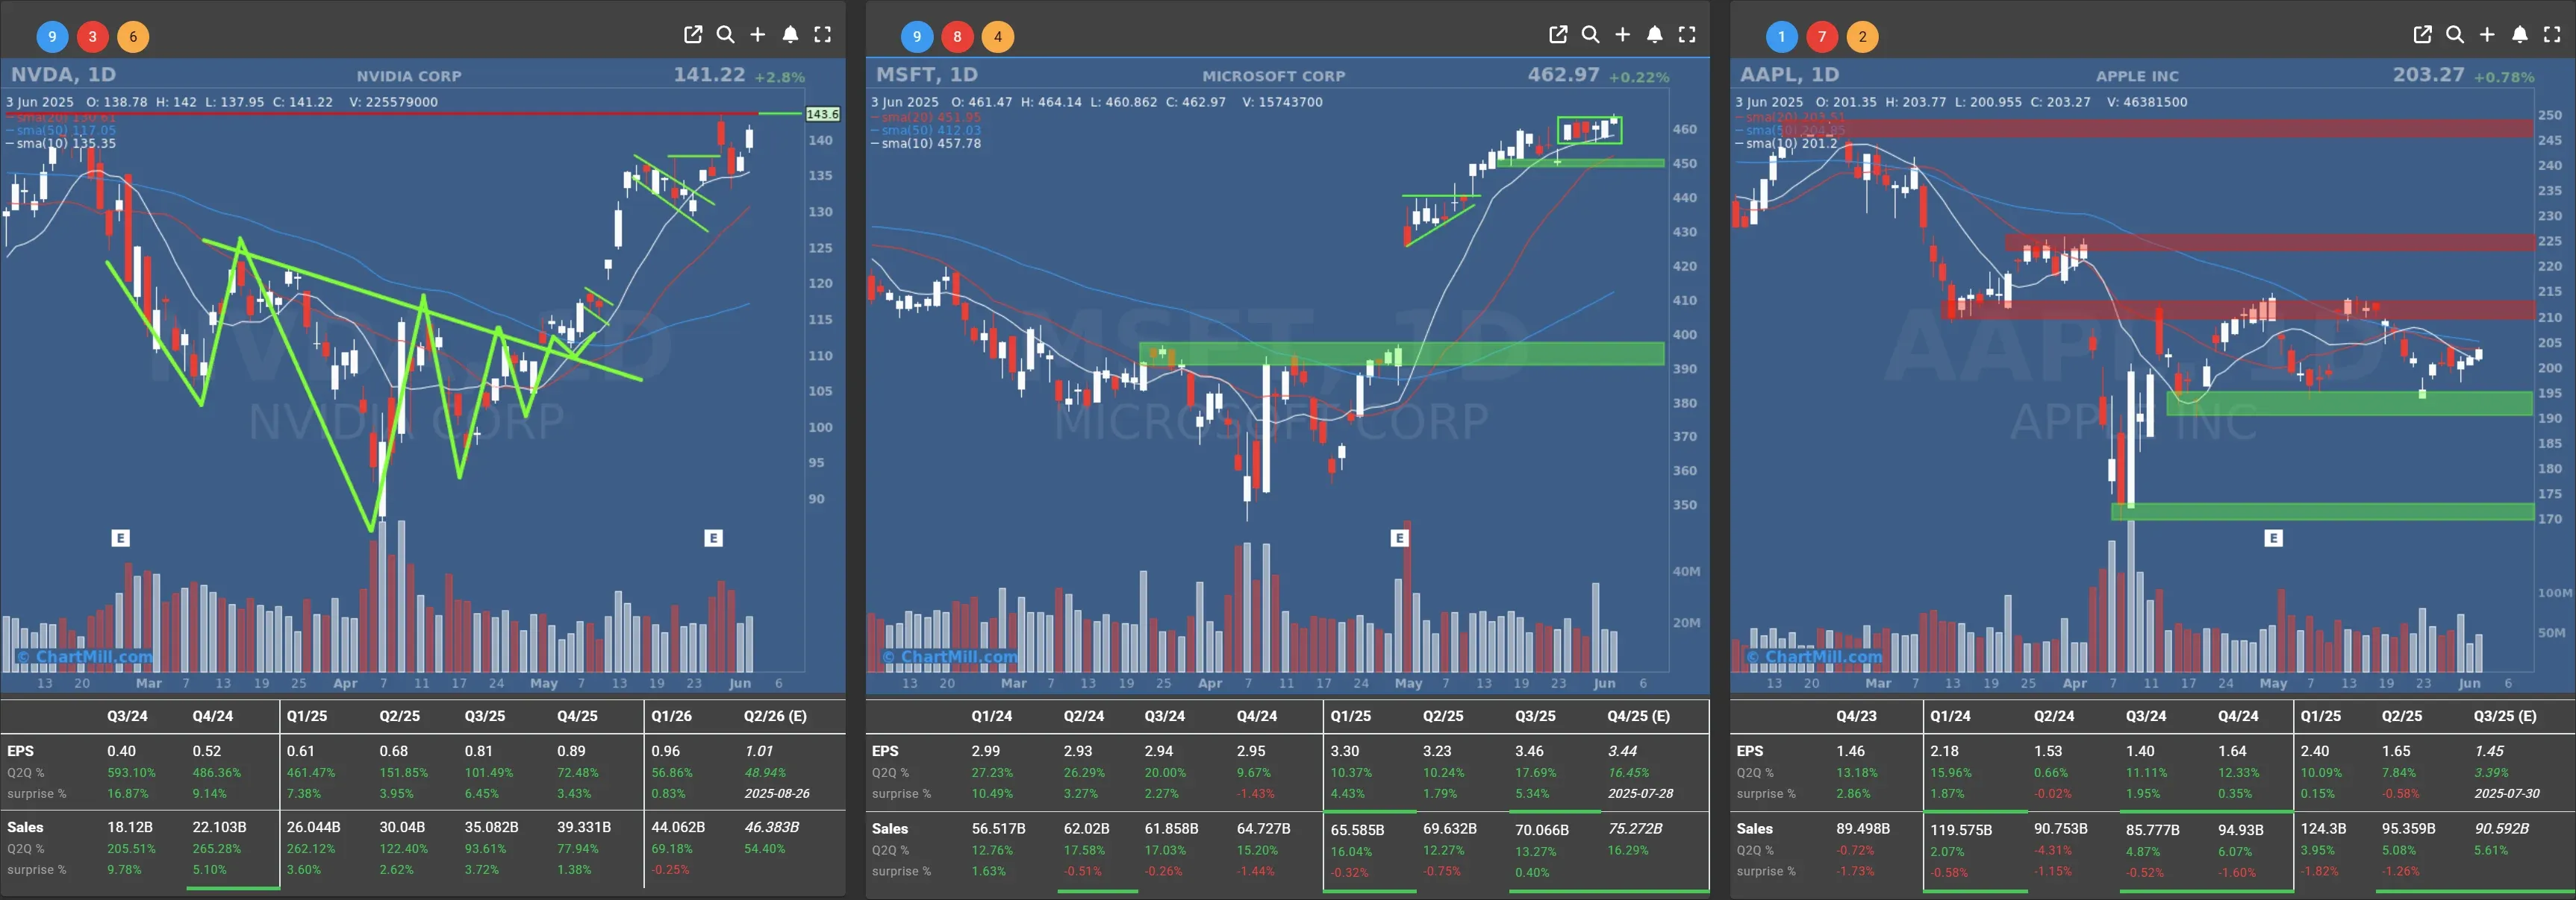Click NVDA 143.6 price level label
The image size is (2576, 900).
(x=823, y=114)
